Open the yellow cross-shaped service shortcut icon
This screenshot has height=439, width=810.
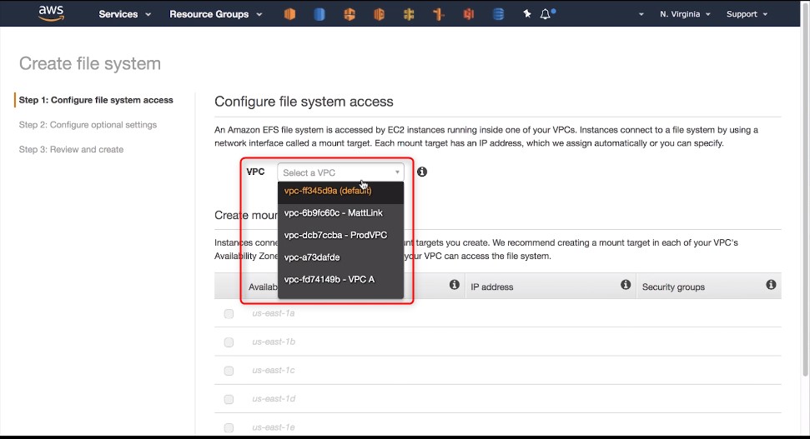coord(409,14)
